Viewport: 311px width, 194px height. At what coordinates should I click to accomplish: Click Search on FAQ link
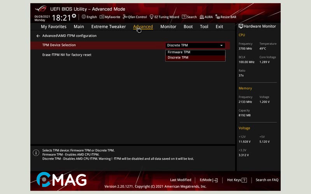click(x=267, y=180)
